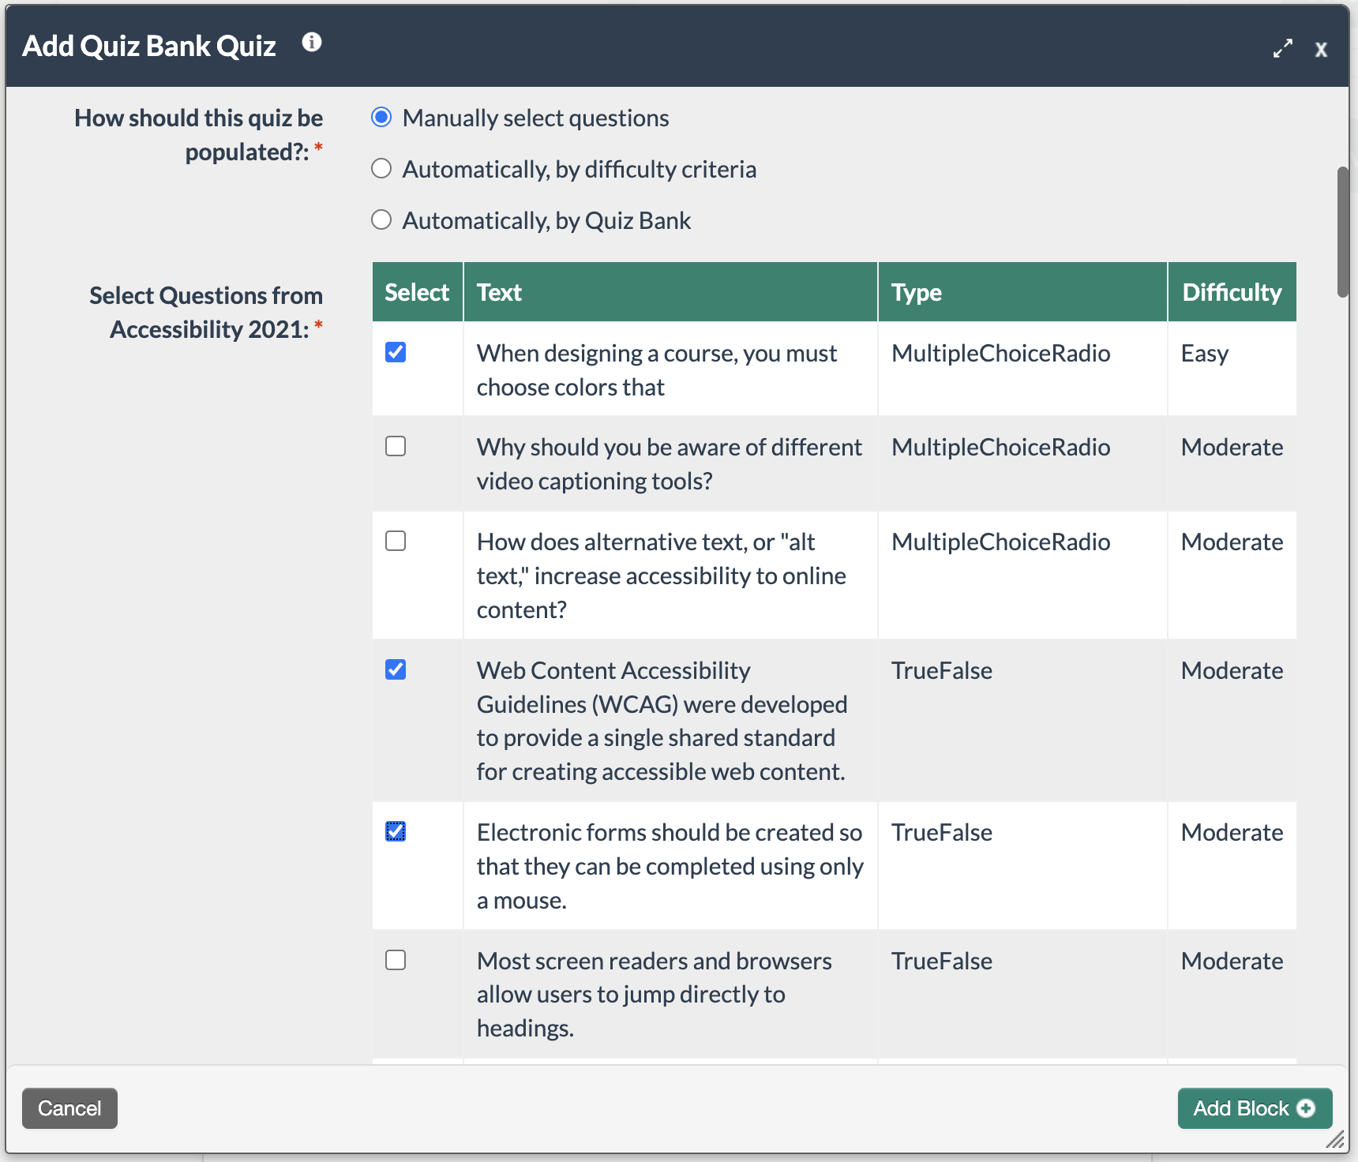Image resolution: width=1358 pixels, height=1162 pixels.
Task: Close the Add Quiz Bank Quiz dialog
Action: pos(1321,50)
